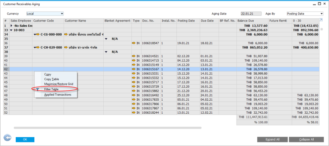Open link arrow for document 1006315729
Screen dimensions: 329x146
(134, 87)
